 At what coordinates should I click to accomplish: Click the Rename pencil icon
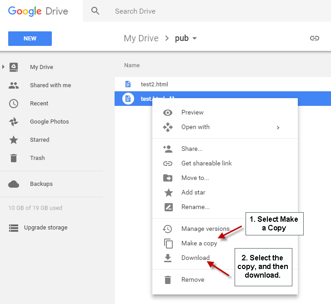coord(168,207)
